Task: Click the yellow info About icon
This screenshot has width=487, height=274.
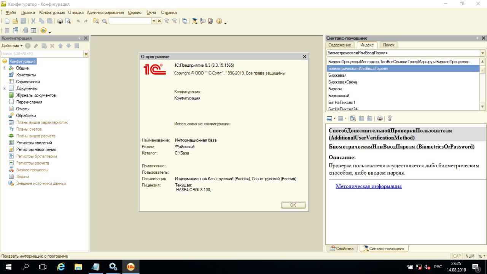Action: [x=219, y=21]
